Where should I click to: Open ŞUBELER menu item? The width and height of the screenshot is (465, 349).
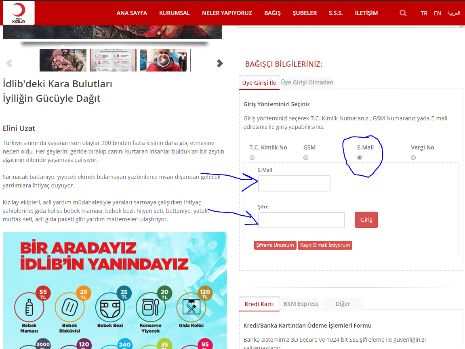[x=305, y=13]
